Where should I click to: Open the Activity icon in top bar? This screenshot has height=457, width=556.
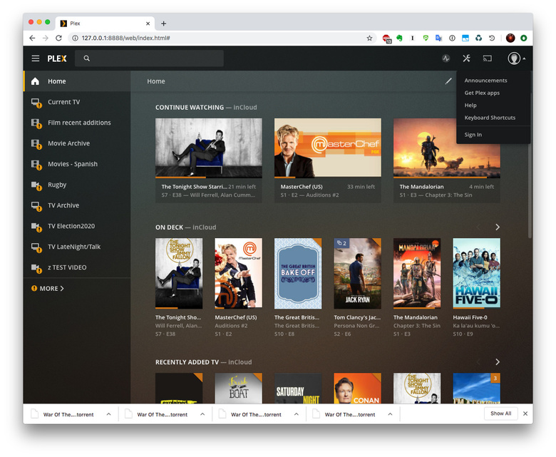(446, 58)
